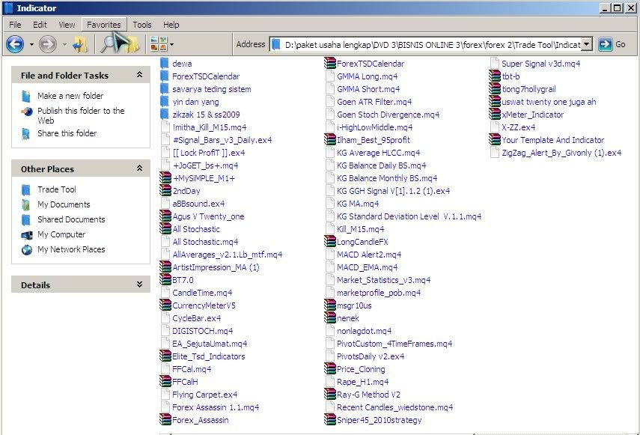Select file GMMA Long.mq4
Viewport: 640px width, 435px height.
[367, 76]
